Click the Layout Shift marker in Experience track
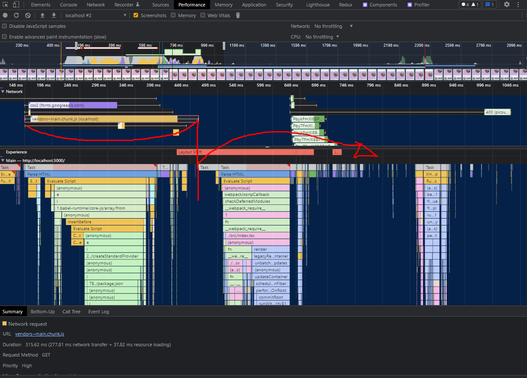Image resolution: width=527 pixels, height=378 pixels. pos(245,152)
